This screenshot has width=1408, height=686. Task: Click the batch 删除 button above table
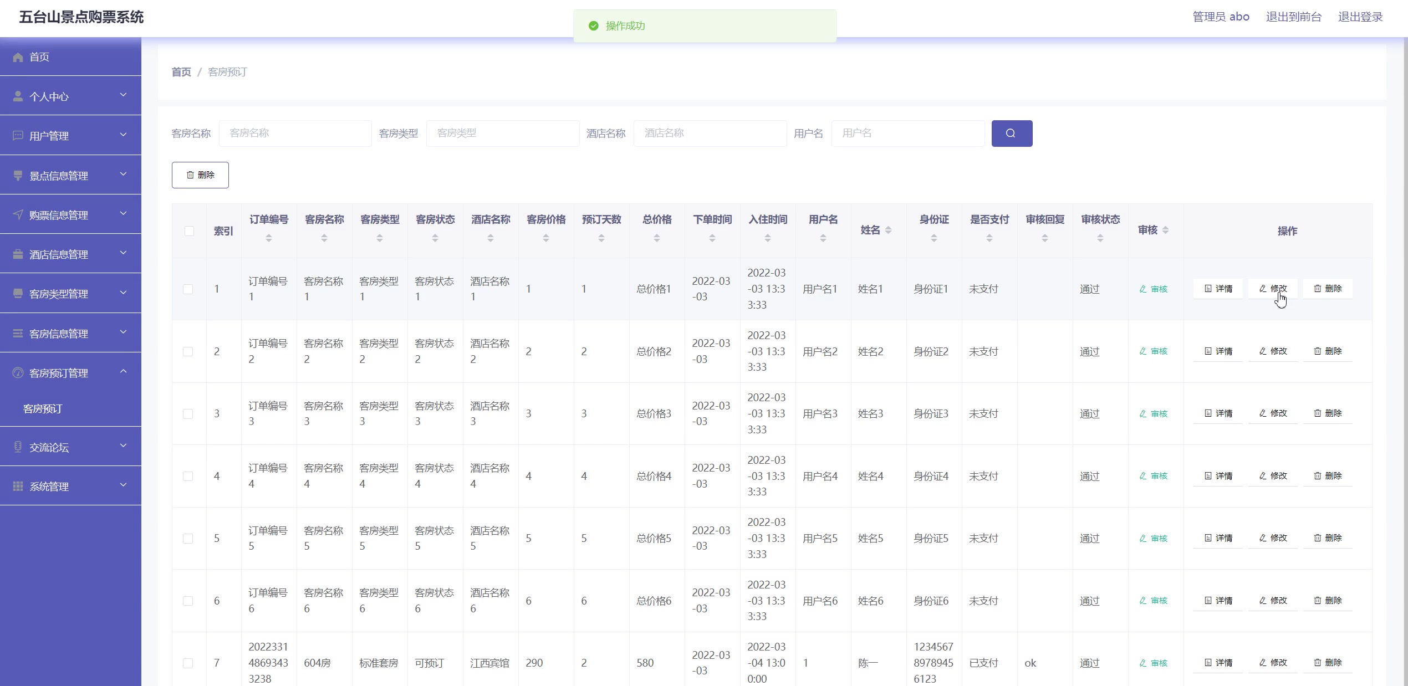(x=200, y=175)
